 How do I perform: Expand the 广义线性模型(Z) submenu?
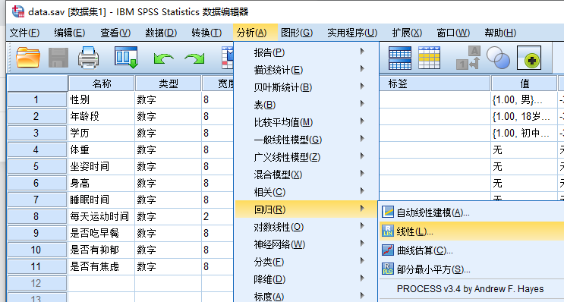(307, 157)
